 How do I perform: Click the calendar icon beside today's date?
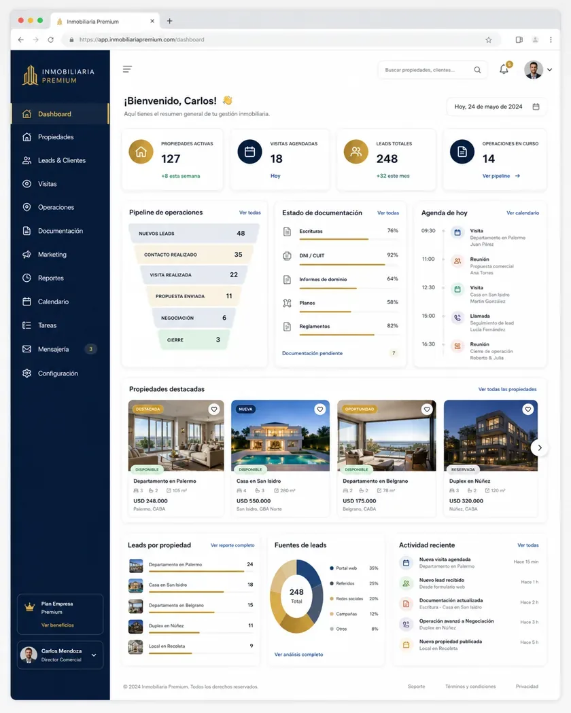pyautogui.click(x=536, y=107)
